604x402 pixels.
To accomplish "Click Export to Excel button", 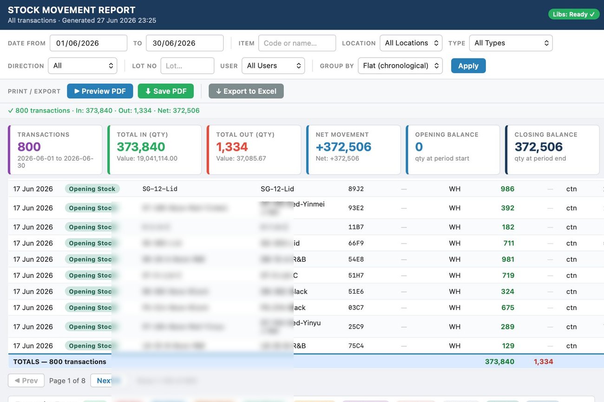I will coord(246,91).
